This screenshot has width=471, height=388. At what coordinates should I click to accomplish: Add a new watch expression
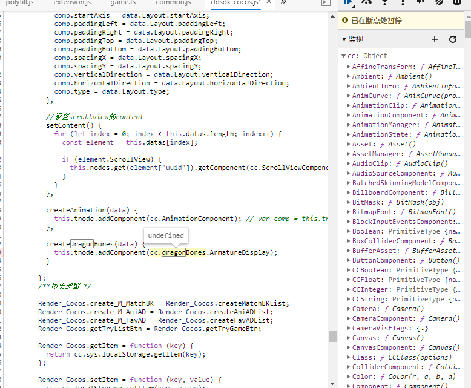(x=435, y=39)
